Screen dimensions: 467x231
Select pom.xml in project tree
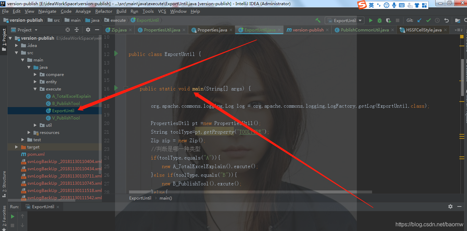tap(36, 154)
